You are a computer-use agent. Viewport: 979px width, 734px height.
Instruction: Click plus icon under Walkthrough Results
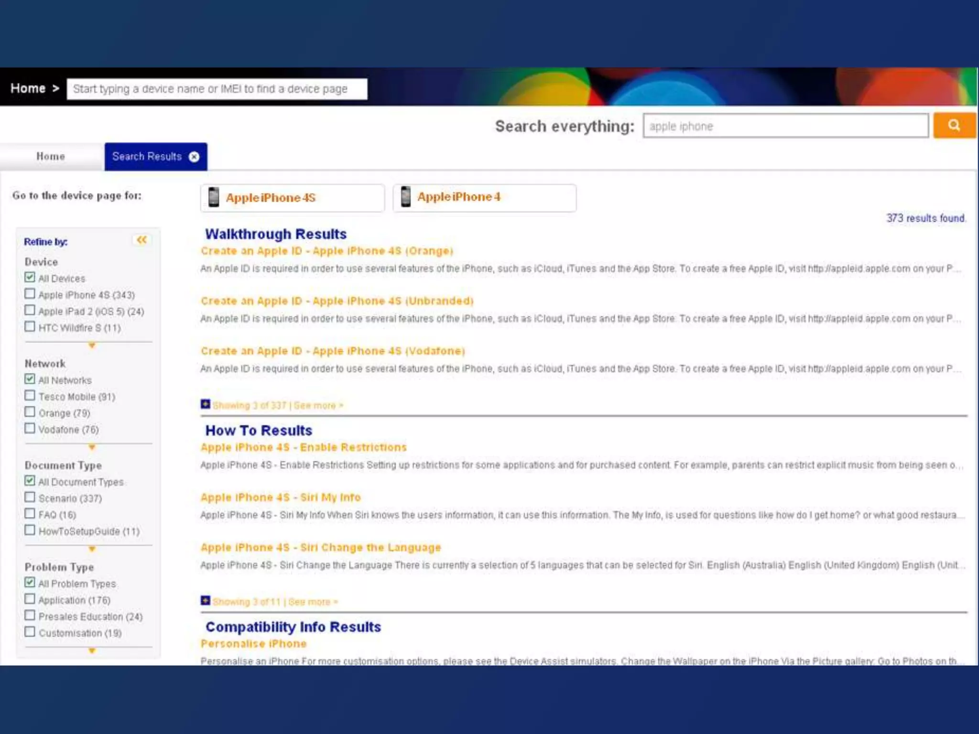pyautogui.click(x=206, y=404)
